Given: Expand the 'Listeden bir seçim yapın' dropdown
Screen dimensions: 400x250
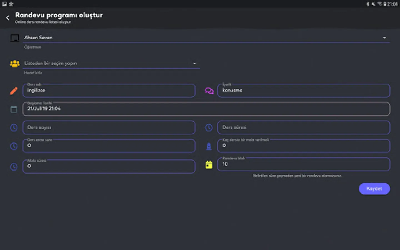Looking at the screenshot, I should (x=112, y=63).
